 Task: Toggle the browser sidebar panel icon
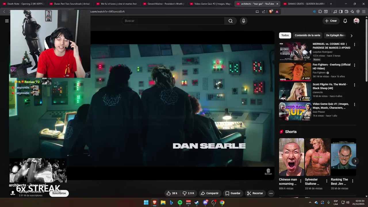[x=341, y=11]
